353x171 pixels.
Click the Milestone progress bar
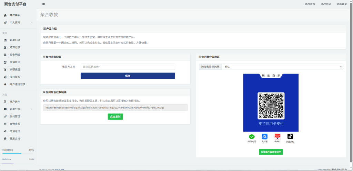pyautogui.click(x=18, y=153)
